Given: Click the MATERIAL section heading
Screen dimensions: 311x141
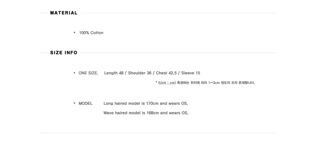Looking at the screenshot, I should coord(64,13).
